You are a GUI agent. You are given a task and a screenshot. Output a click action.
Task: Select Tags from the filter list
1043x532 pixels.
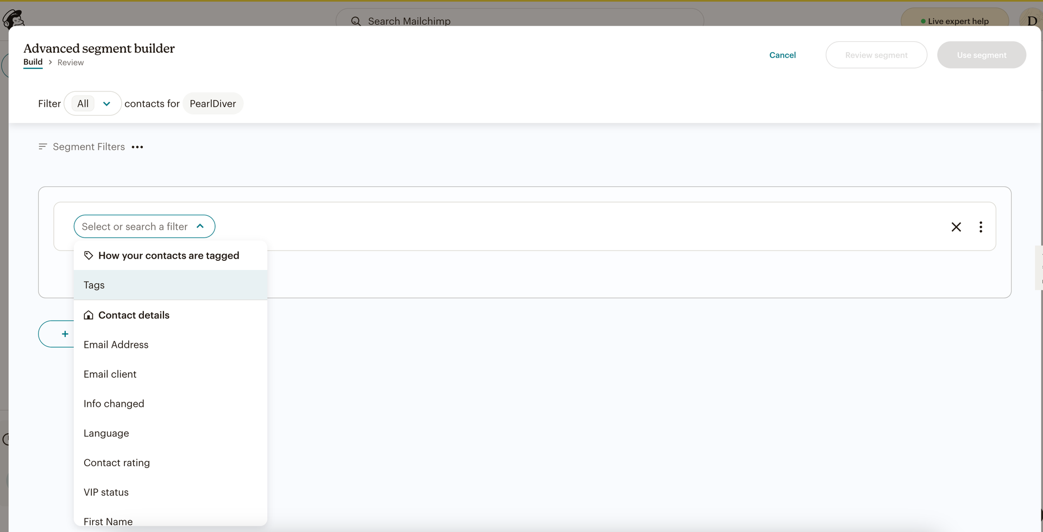click(x=94, y=285)
